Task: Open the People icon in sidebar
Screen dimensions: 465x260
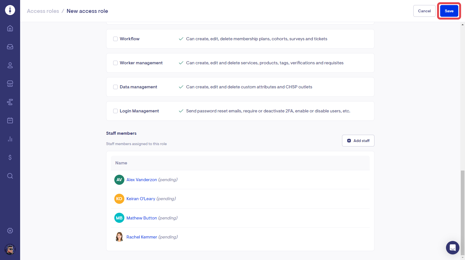Action: pyautogui.click(x=10, y=65)
